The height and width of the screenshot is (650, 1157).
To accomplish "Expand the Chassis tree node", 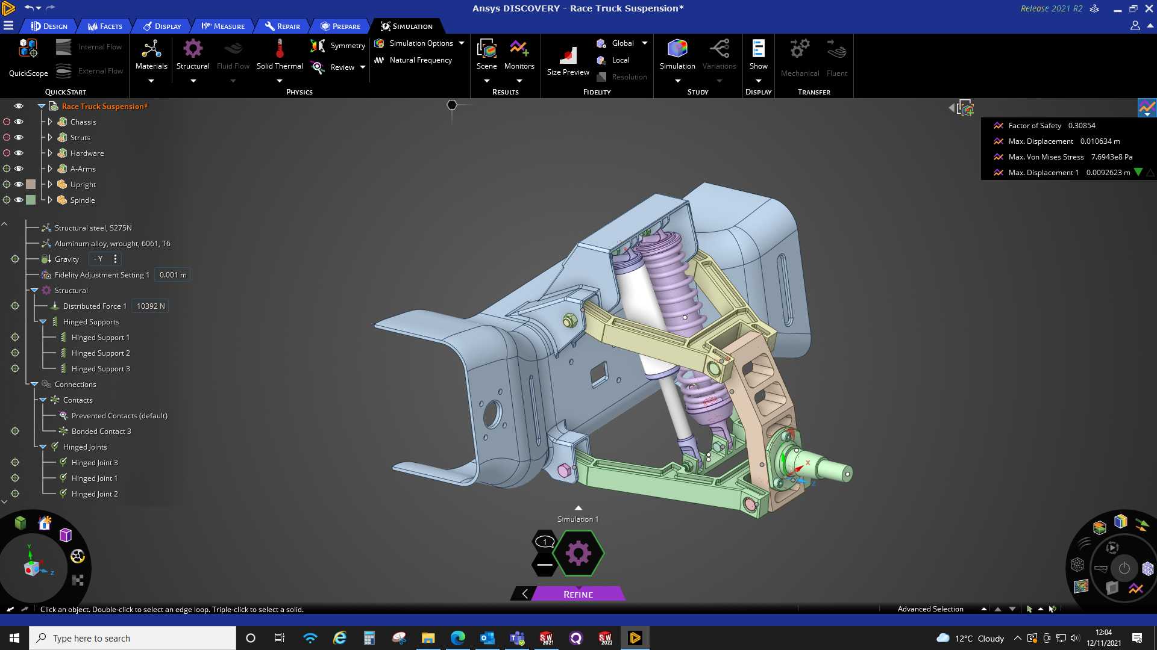I will (50, 122).
